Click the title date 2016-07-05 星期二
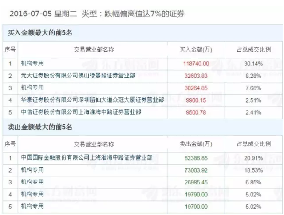Screen dimensions: 284x215 pos(43,14)
